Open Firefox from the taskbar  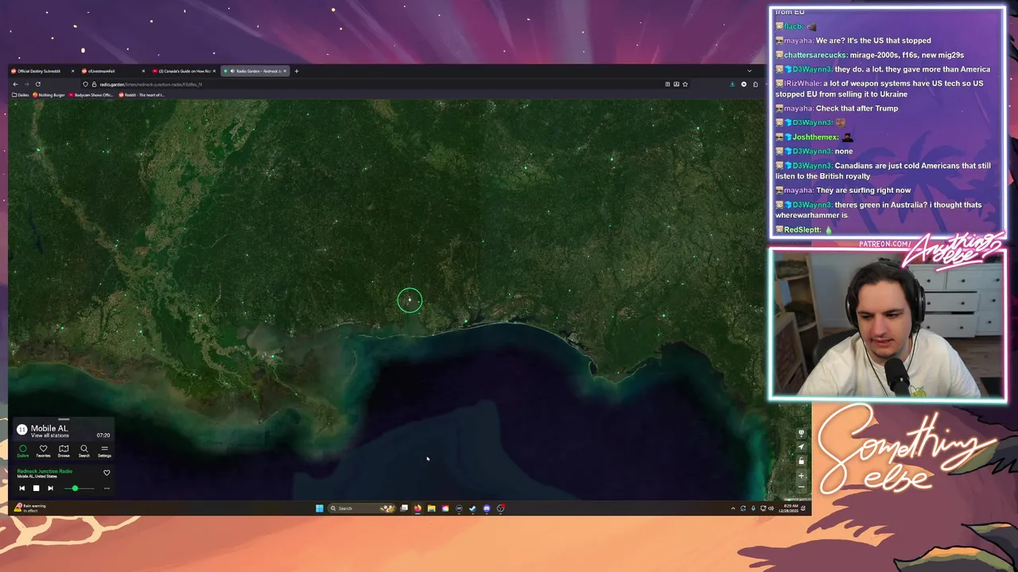click(418, 508)
